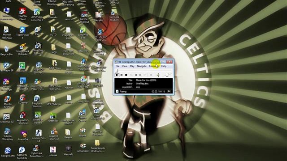Viewport: 287px width, 161px height.
Task: Mute audio with the speaker icon
Action: (158, 75)
